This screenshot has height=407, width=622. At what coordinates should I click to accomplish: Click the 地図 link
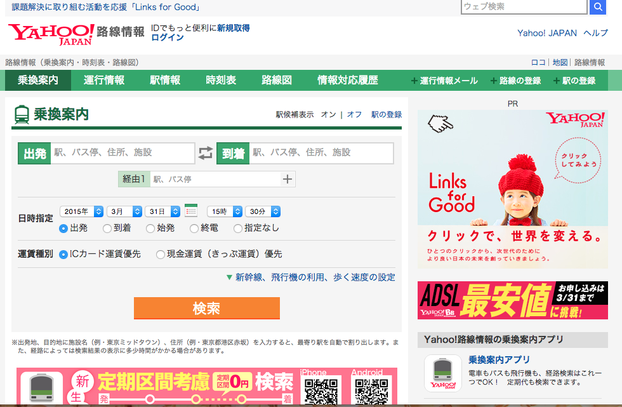click(560, 63)
